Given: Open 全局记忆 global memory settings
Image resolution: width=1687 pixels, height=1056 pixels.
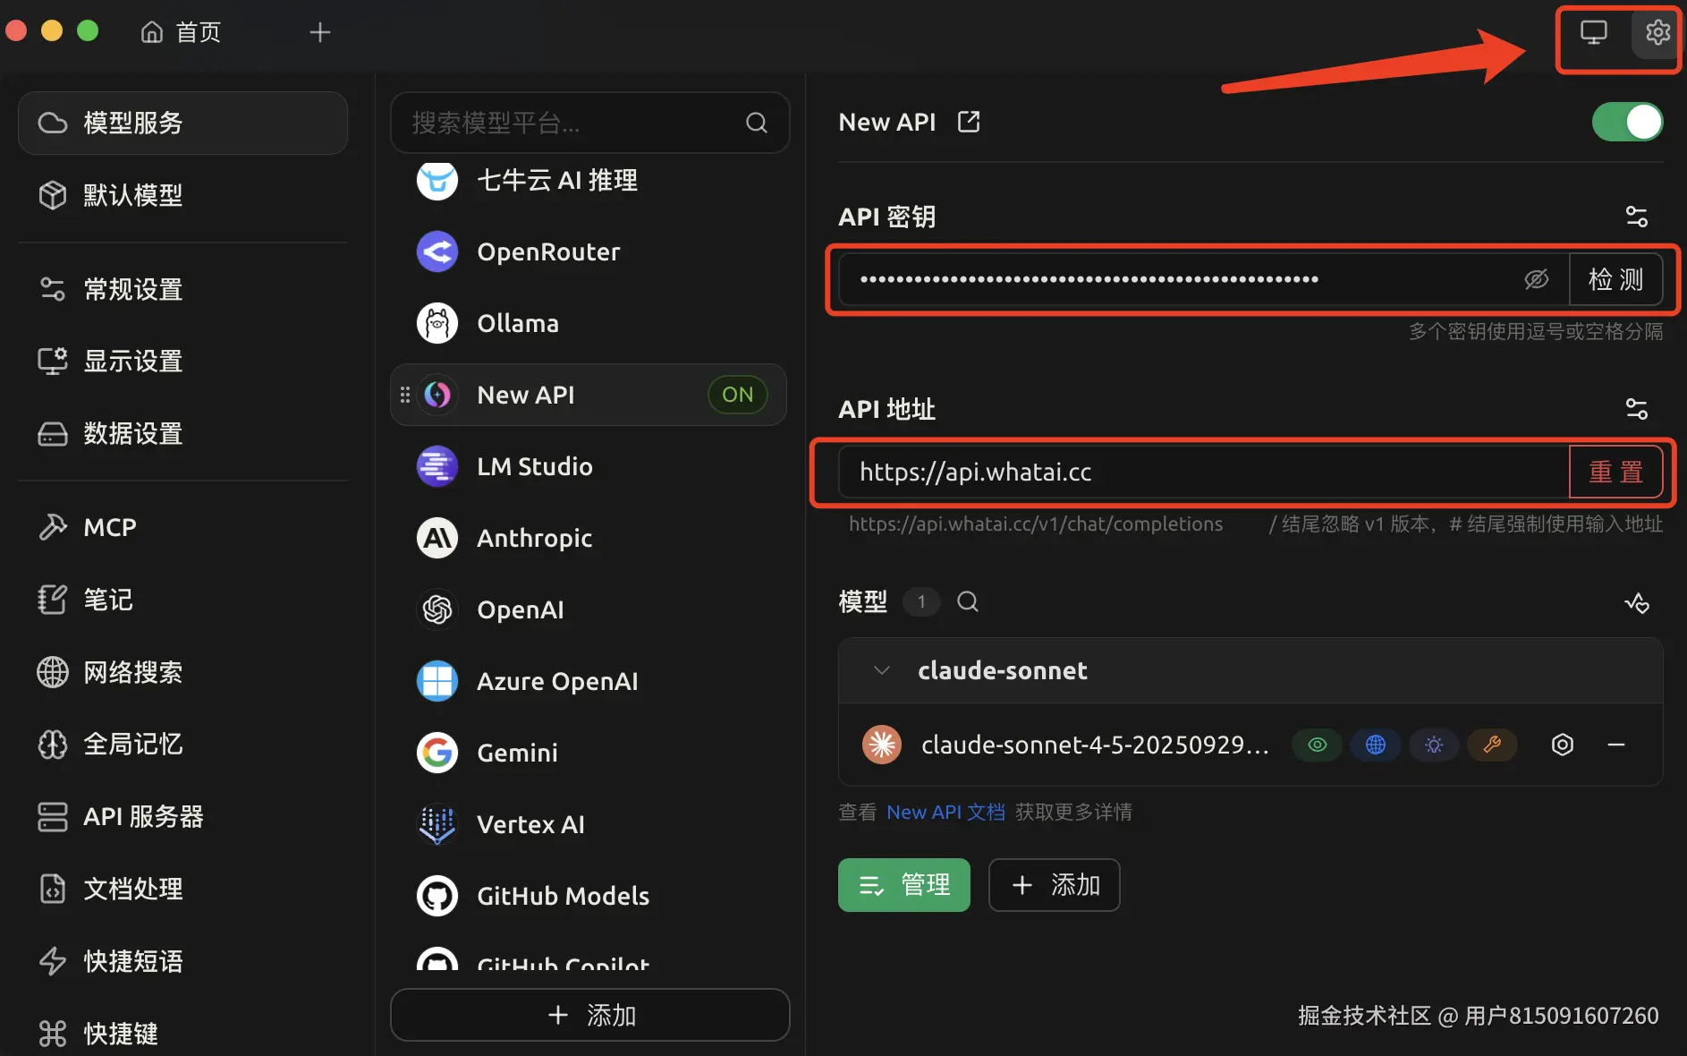Looking at the screenshot, I should pos(132,744).
